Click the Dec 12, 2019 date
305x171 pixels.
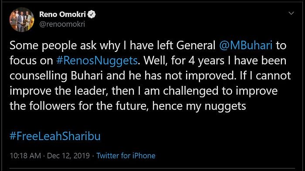click(68, 156)
